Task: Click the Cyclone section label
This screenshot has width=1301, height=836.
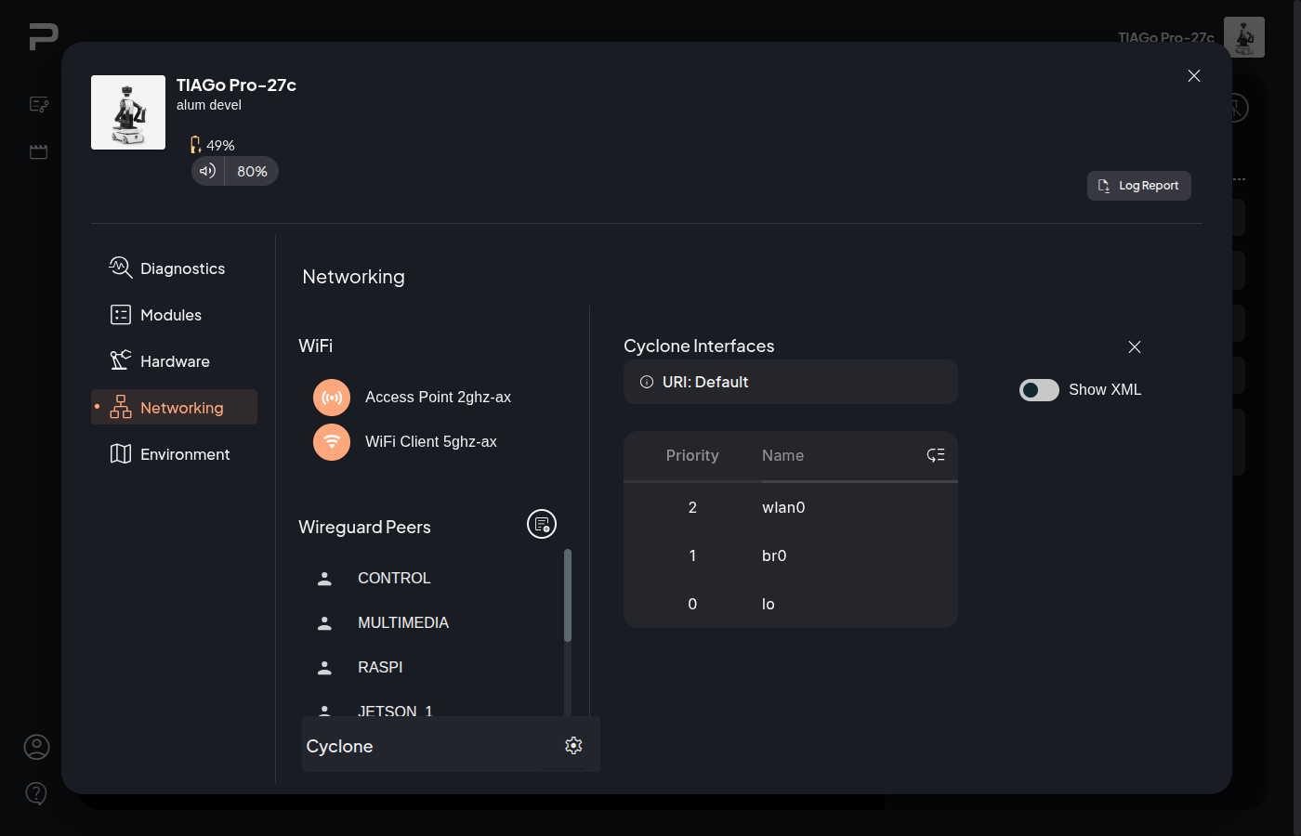Action: (x=339, y=746)
